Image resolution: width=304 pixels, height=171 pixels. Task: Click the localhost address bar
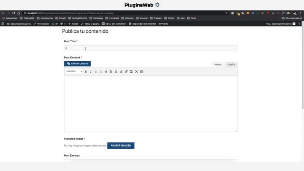[x=124, y=13]
